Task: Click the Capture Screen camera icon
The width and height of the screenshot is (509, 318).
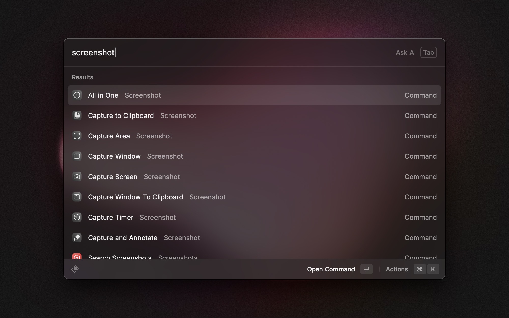Action: pos(77,177)
